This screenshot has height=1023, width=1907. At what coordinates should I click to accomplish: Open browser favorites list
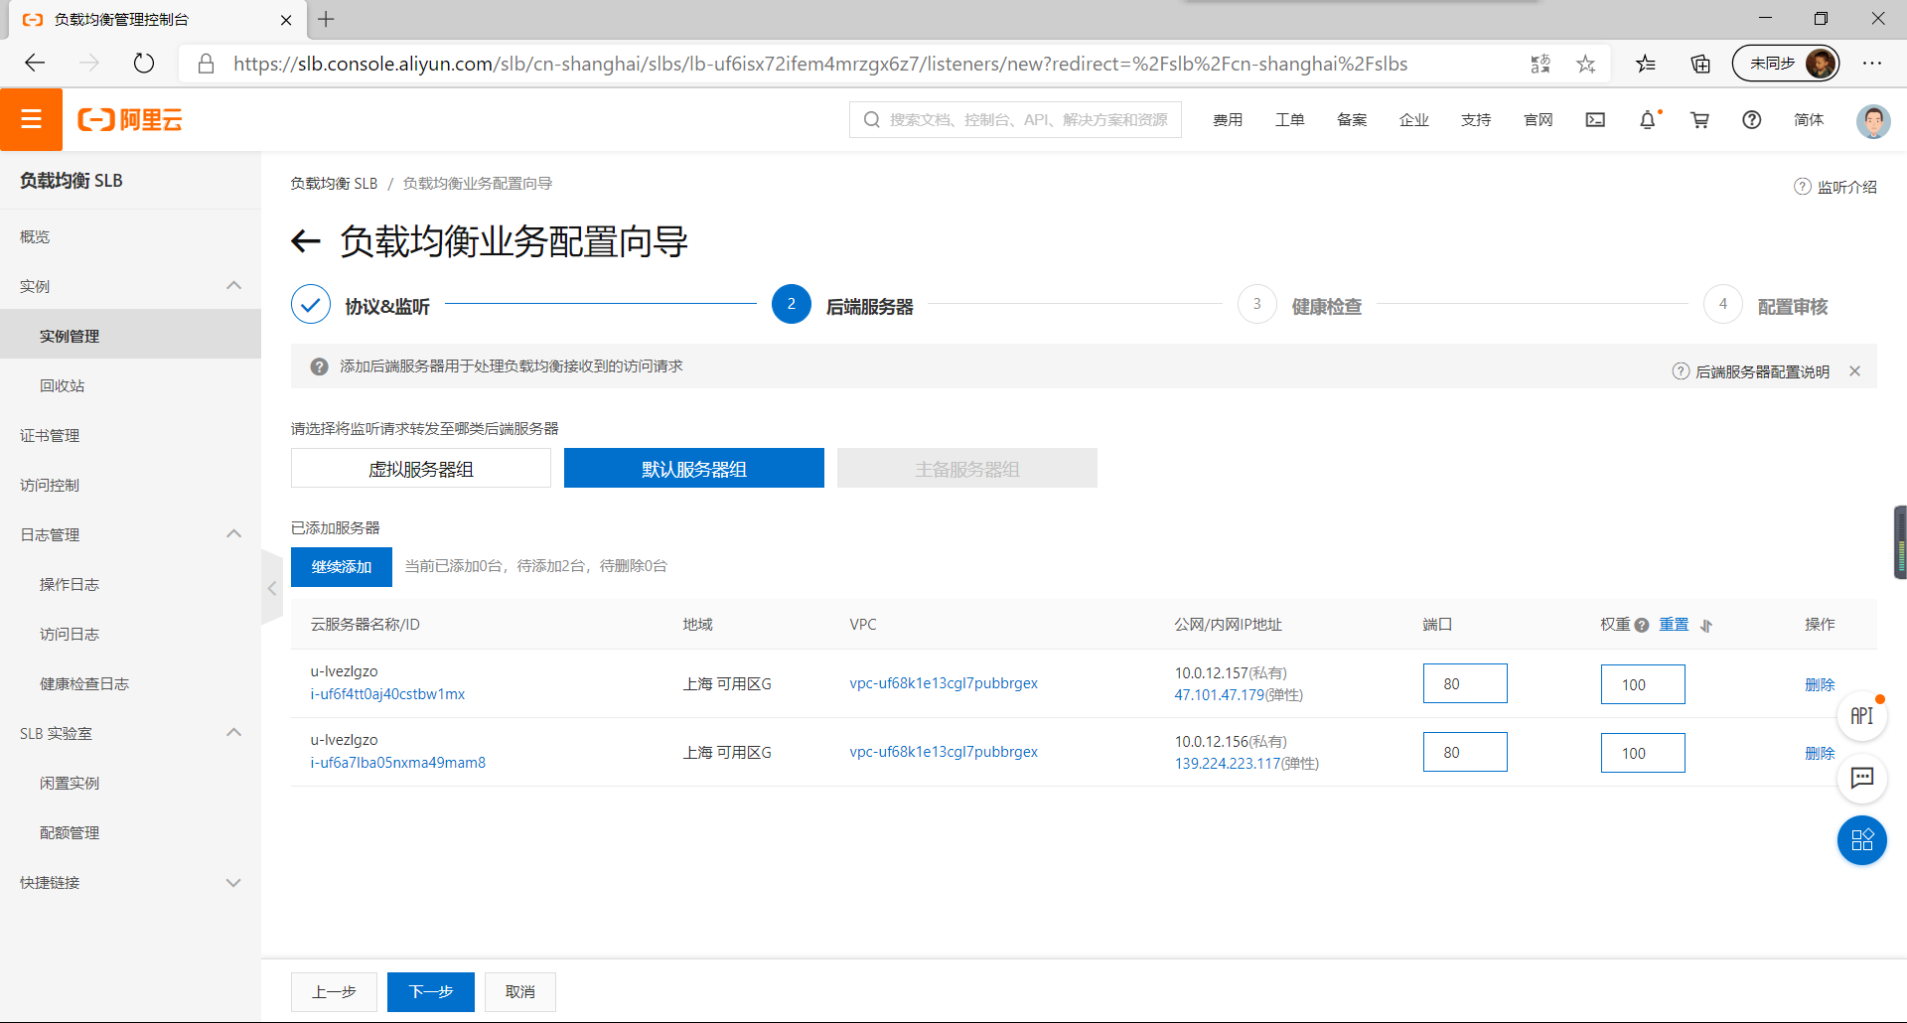[x=1646, y=64]
